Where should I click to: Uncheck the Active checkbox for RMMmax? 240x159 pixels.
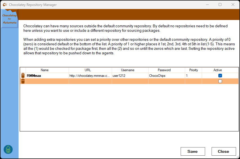point(220,75)
